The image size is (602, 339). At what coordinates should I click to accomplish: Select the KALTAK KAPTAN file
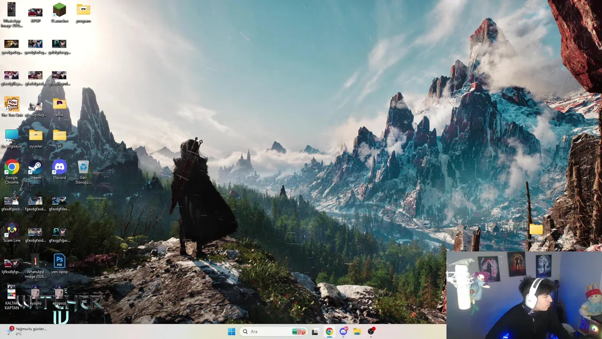pyautogui.click(x=12, y=298)
